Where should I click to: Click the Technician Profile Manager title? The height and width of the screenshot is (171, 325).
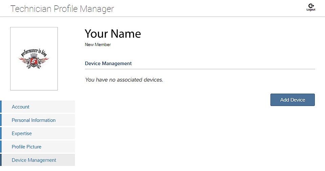coord(62,9)
